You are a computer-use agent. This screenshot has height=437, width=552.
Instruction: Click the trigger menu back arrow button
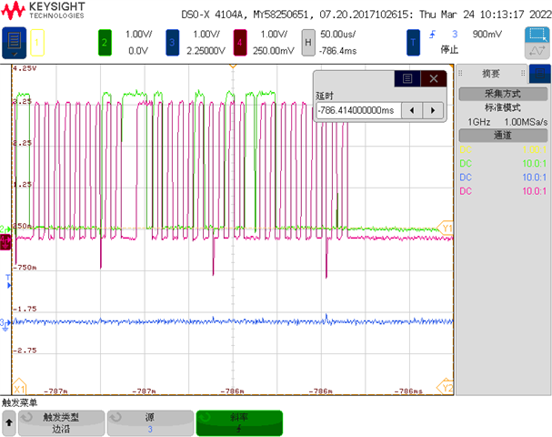pos(9,423)
